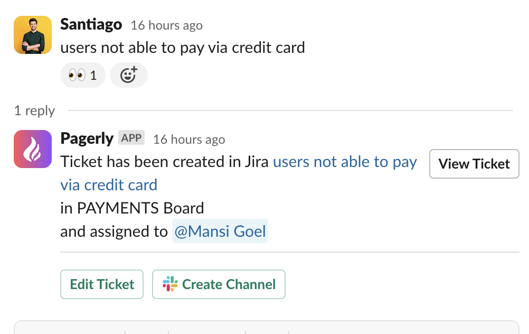This screenshot has width=529, height=334.
Task: Click the APP badge beside Pagerly
Action: click(x=131, y=138)
